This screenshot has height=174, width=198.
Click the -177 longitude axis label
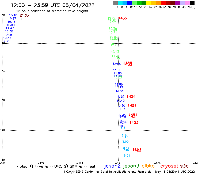click(41, 163)
